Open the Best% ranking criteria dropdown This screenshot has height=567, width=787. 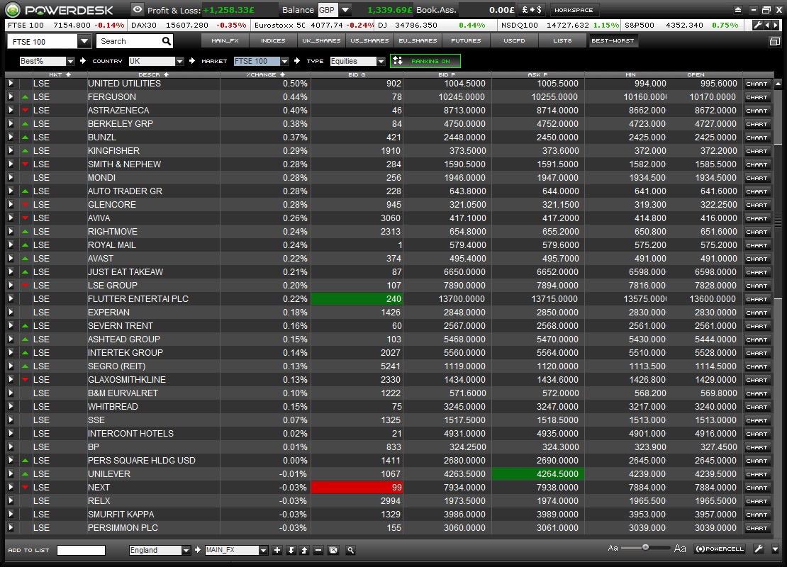click(70, 61)
